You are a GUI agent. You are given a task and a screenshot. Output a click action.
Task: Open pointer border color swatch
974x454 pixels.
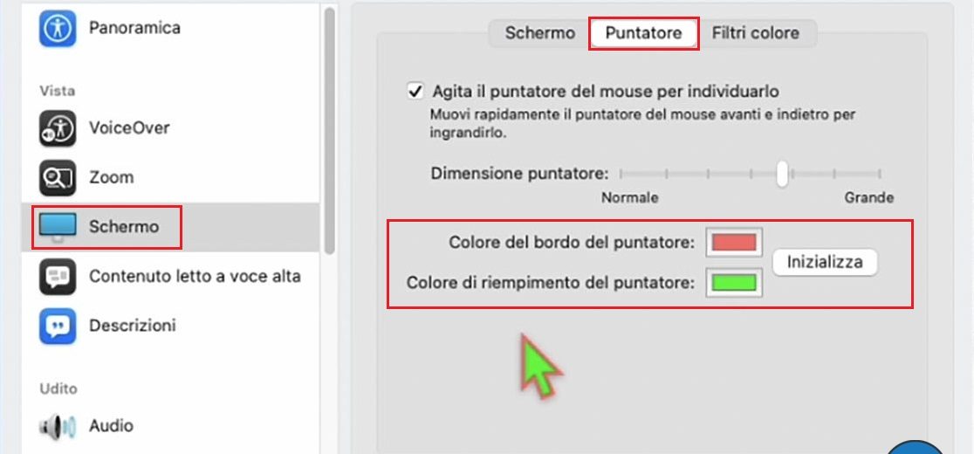click(733, 242)
